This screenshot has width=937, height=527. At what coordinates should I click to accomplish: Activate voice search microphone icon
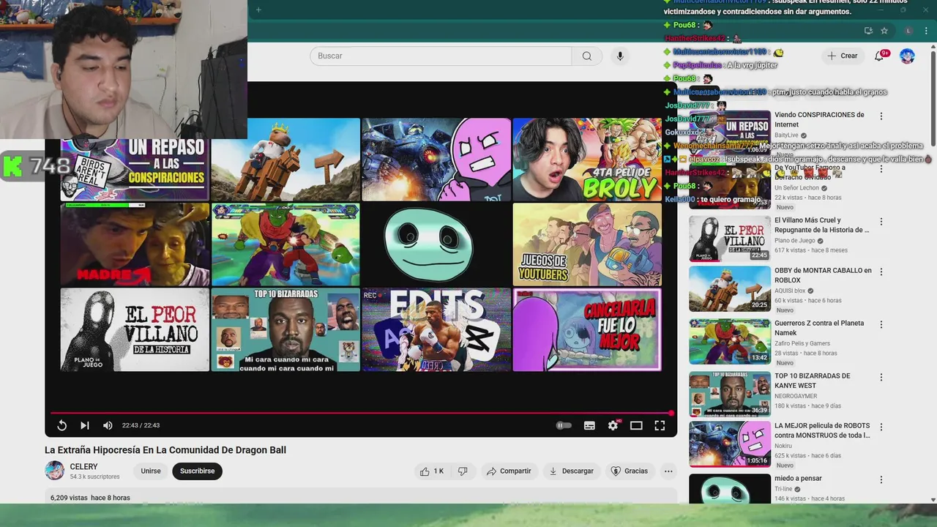point(620,56)
